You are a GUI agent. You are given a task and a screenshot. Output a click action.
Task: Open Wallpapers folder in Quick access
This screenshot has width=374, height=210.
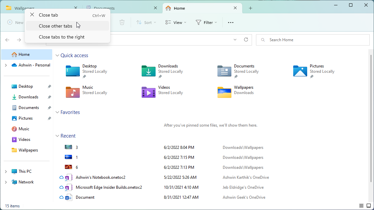tap(236, 91)
